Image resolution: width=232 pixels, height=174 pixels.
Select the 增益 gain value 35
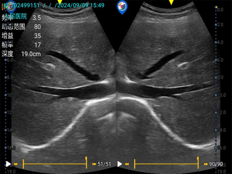pos(37,36)
